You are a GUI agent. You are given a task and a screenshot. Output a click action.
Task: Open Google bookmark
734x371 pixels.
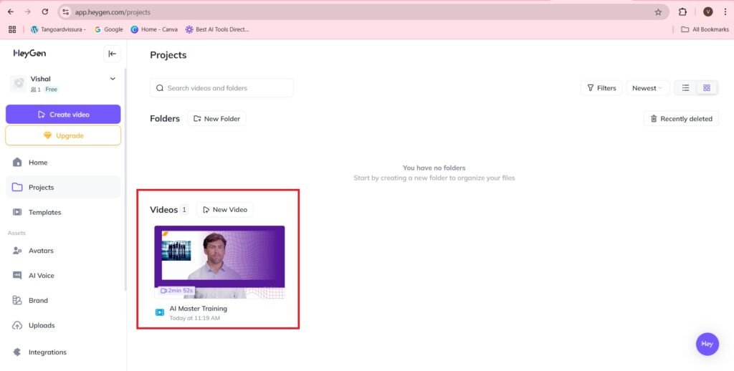click(x=109, y=29)
